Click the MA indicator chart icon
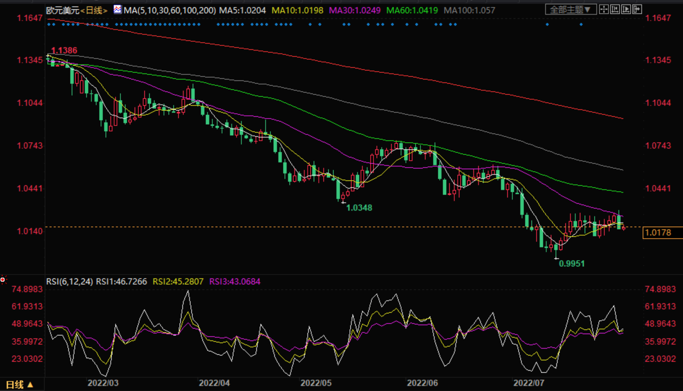Viewport: 683px width, 391px height. click(x=118, y=9)
